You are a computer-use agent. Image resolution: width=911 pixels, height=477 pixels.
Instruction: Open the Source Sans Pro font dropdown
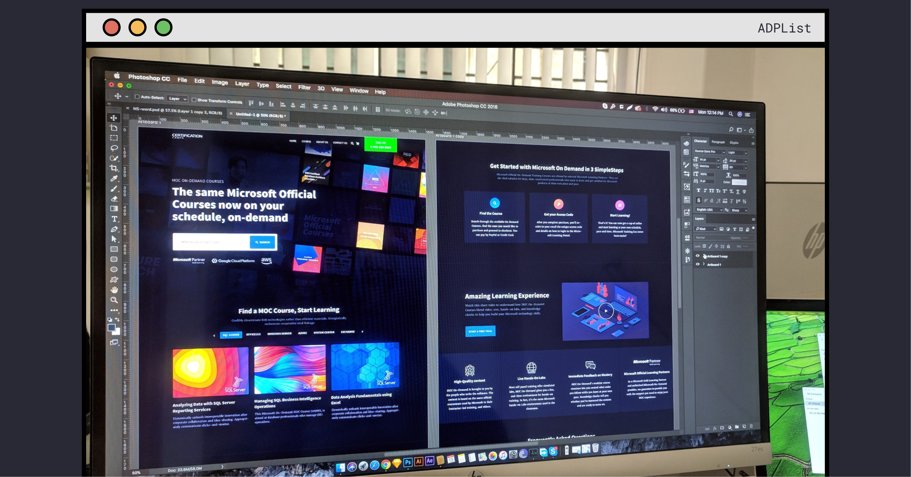click(710, 152)
